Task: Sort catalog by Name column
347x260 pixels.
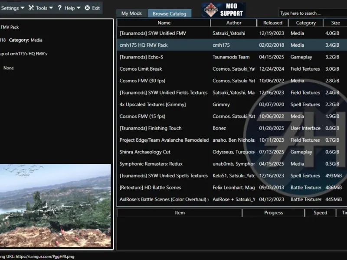Action: point(164,23)
